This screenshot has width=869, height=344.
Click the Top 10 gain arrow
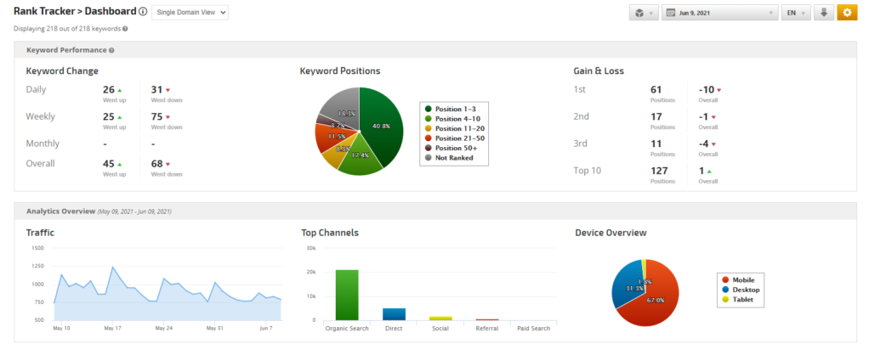(709, 172)
